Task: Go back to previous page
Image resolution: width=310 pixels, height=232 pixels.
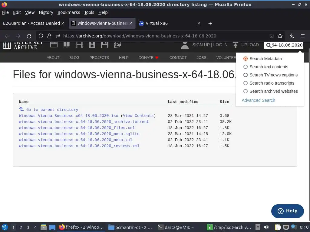Action: click(x=7, y=36)
